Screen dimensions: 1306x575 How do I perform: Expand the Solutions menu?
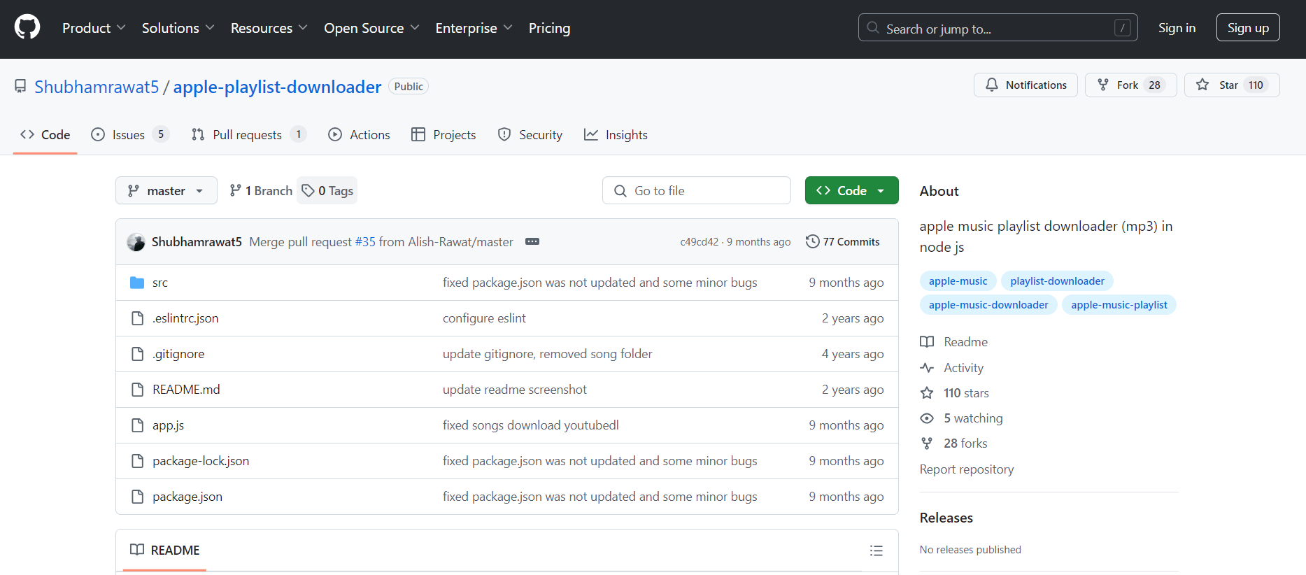pyautogui.click(x=178, y=28)
